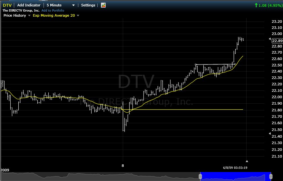
Task: Select the right endpoint of the white trendline
Action: tap(235, 64)
